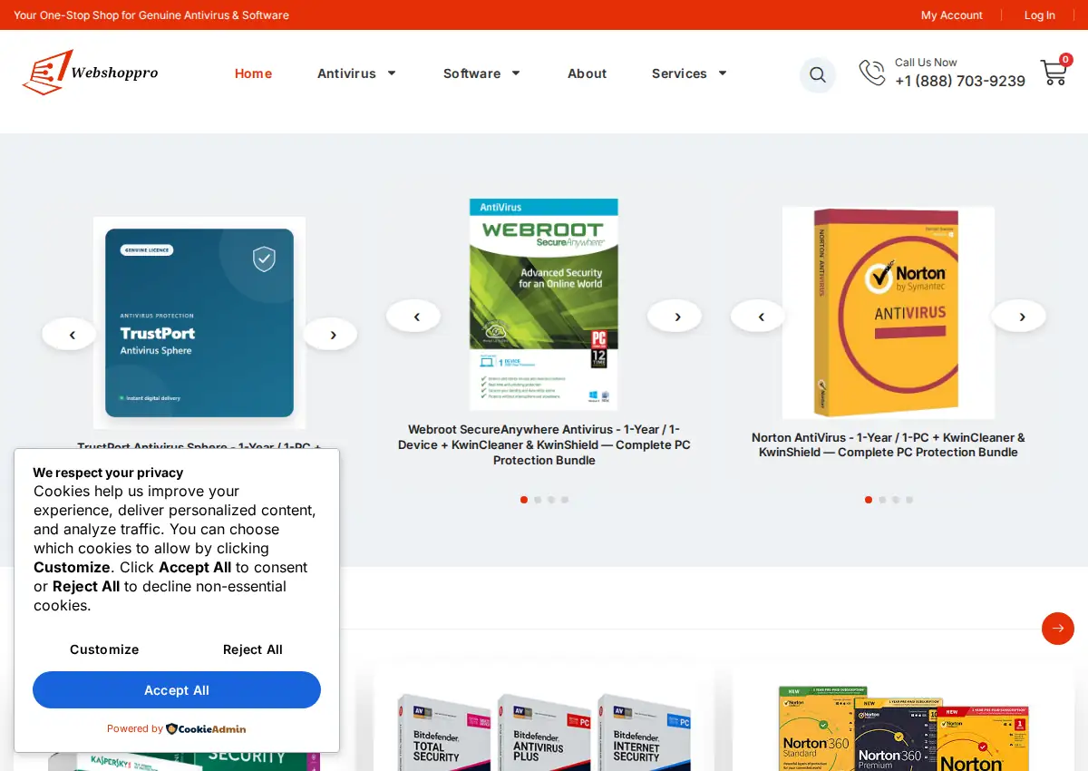Expand the Software menu dropdown arrow
1088x771 pixels.
pyautogui.click(x=516, y=73)
